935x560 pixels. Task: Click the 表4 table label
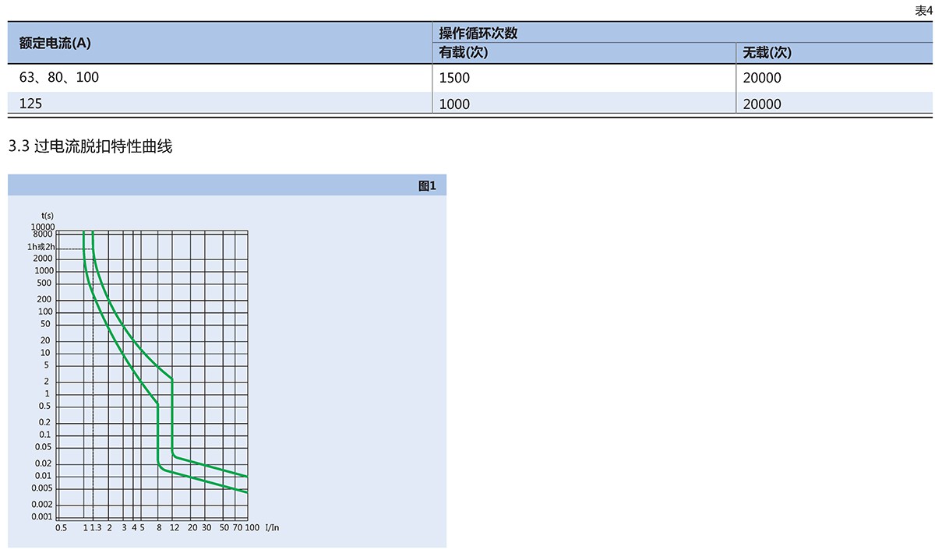(x=923, y=10)
